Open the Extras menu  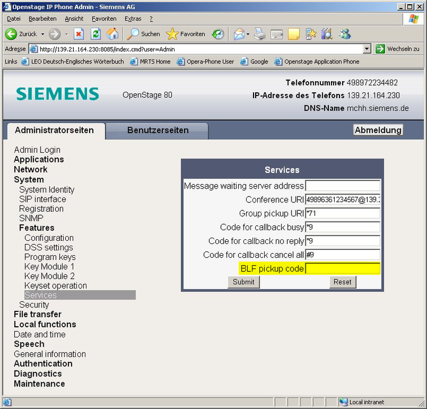132,19
